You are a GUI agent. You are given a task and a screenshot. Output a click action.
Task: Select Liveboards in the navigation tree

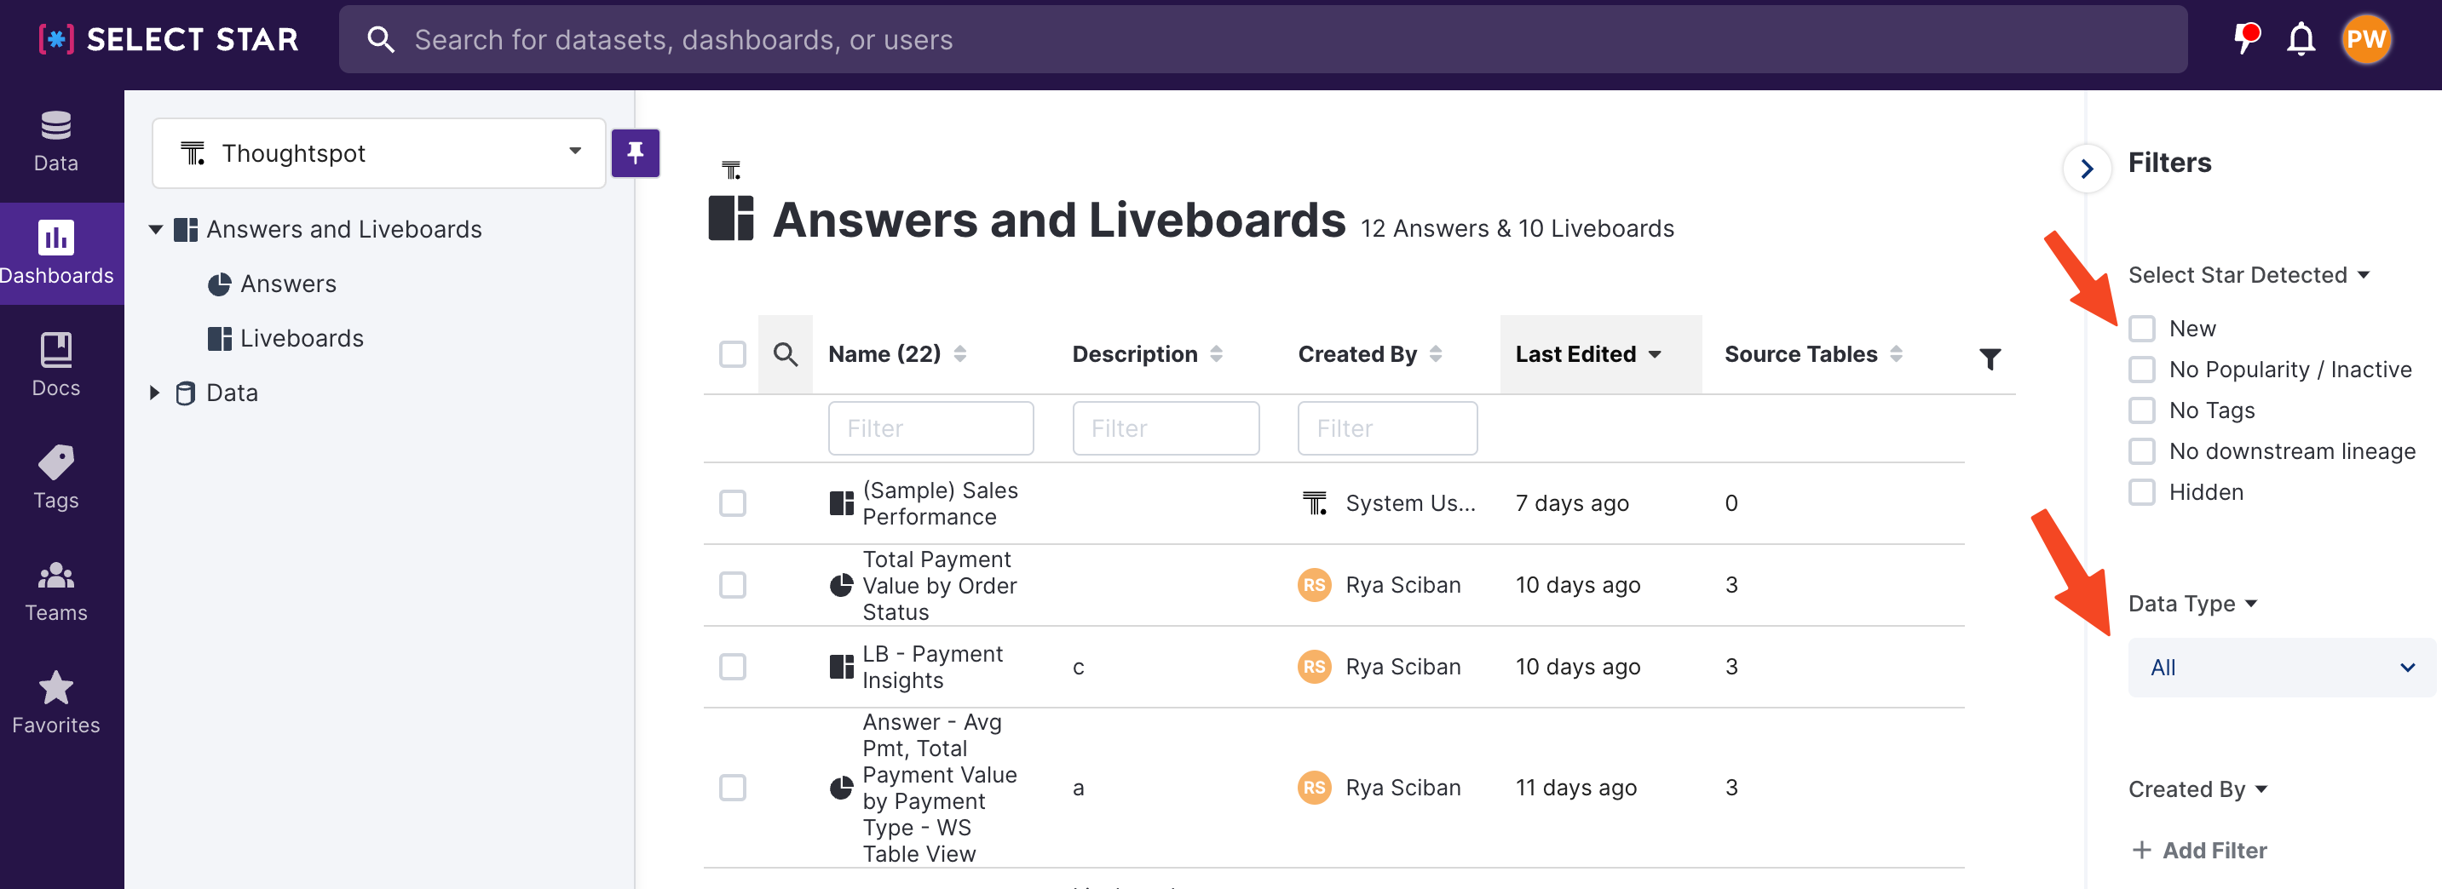point(301,338)
